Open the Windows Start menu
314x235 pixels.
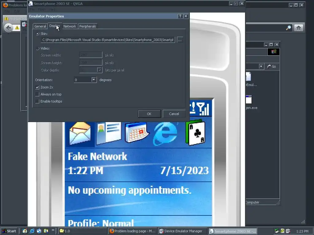click(x=9, y=231)
